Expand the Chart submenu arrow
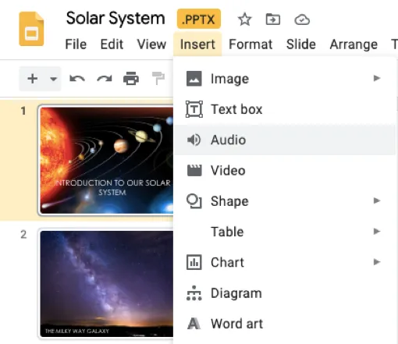398x344 pixels. (377, 262)
